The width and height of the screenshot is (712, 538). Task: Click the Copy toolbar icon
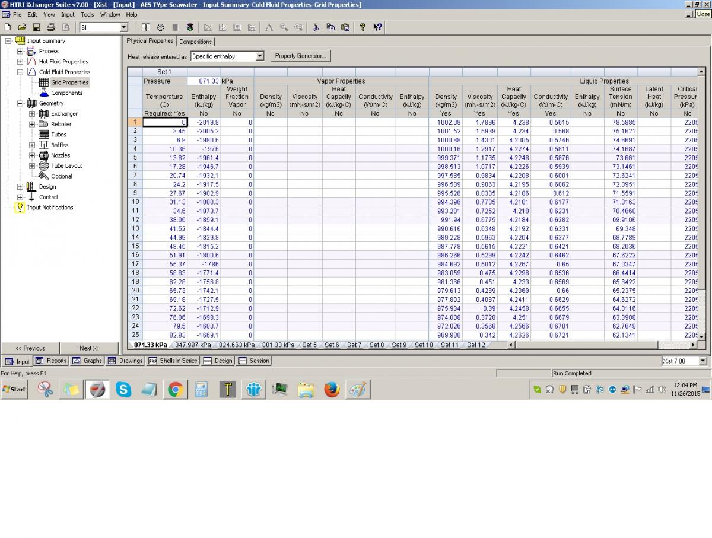(x=330, y=27)
